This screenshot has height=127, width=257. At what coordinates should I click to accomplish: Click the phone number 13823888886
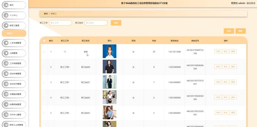coord(175,97)
